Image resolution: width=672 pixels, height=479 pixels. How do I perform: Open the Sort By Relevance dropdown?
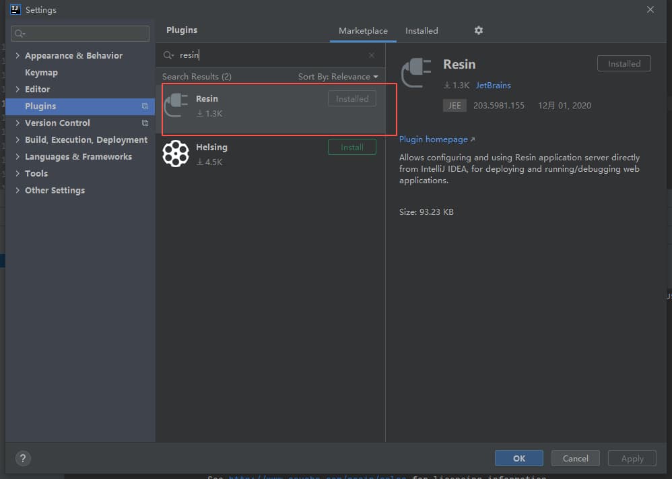pos(338,77)
